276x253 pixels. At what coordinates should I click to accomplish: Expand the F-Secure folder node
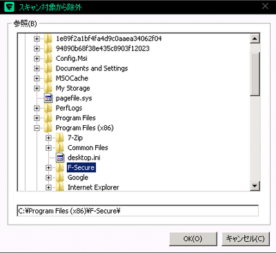pyautogui.click(x=48, y=167)
